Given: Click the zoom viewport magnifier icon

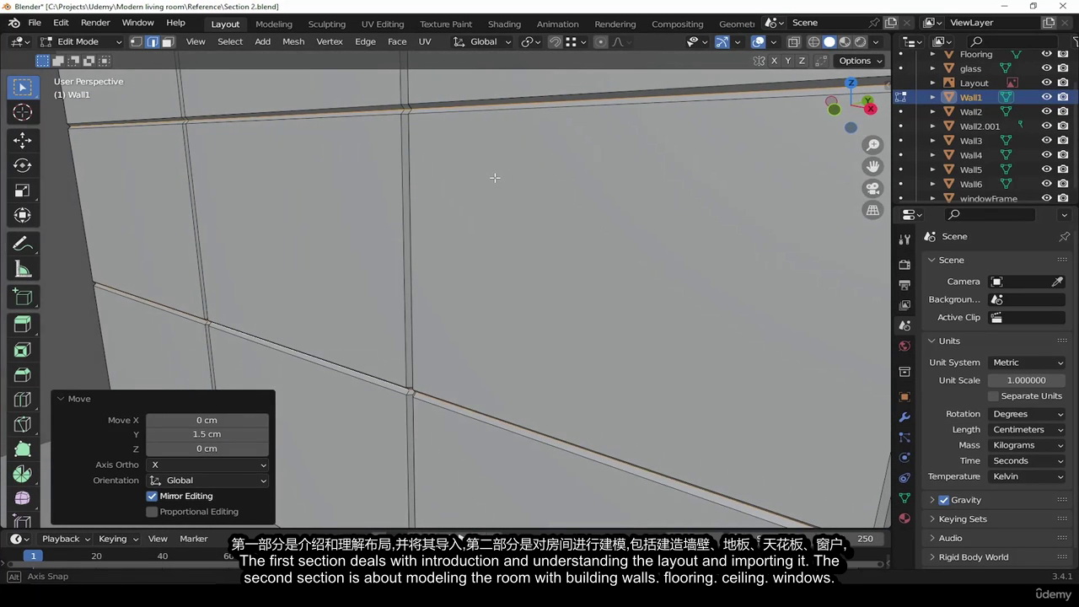Looking at the screenshot, I should (x=873, y=145).
